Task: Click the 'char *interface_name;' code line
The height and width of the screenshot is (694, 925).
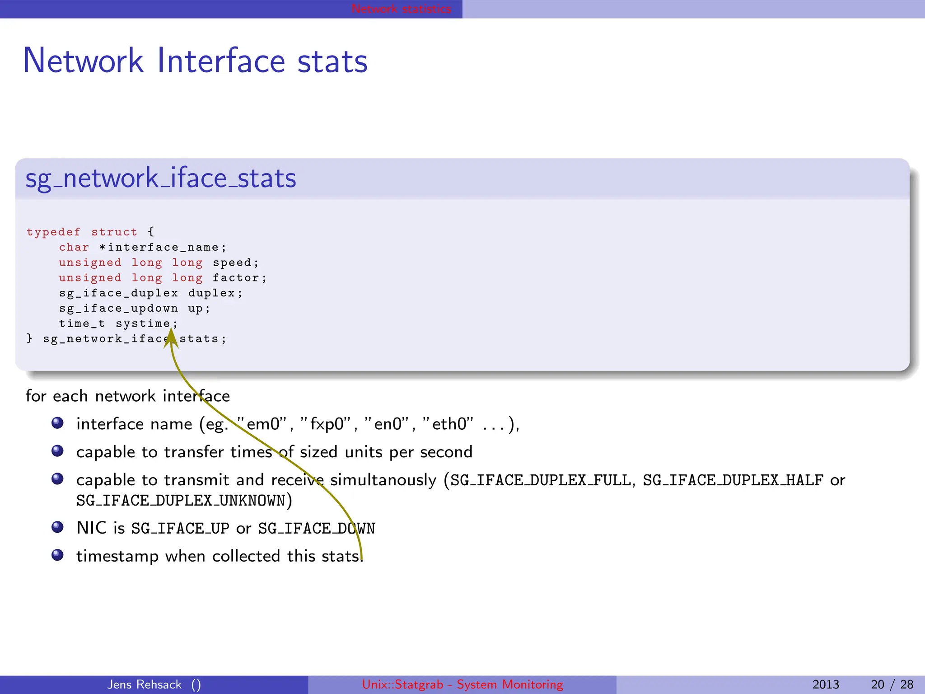Action: coord(142,247)
